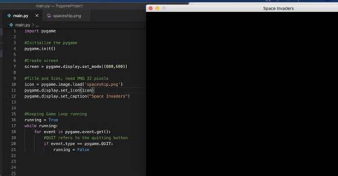This screenshot has height=176, width=338.
Task: Click the 'while running:' line
Action: 41,126
